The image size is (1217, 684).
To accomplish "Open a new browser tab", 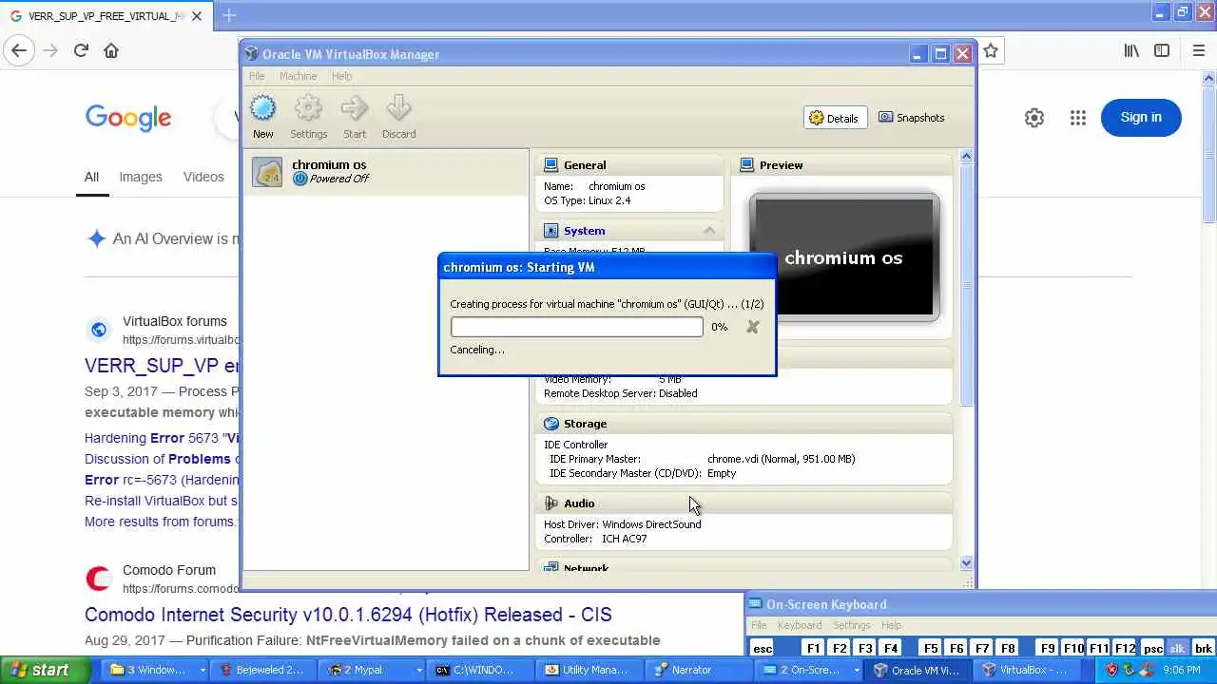I will pos(229,15).
